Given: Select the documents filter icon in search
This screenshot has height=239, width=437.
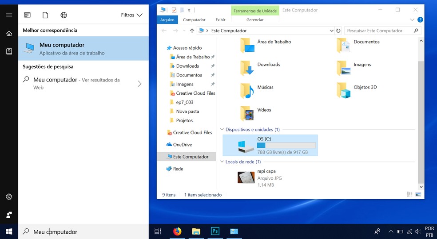Looking at the screenshot, I should click(x=45, y=15).
